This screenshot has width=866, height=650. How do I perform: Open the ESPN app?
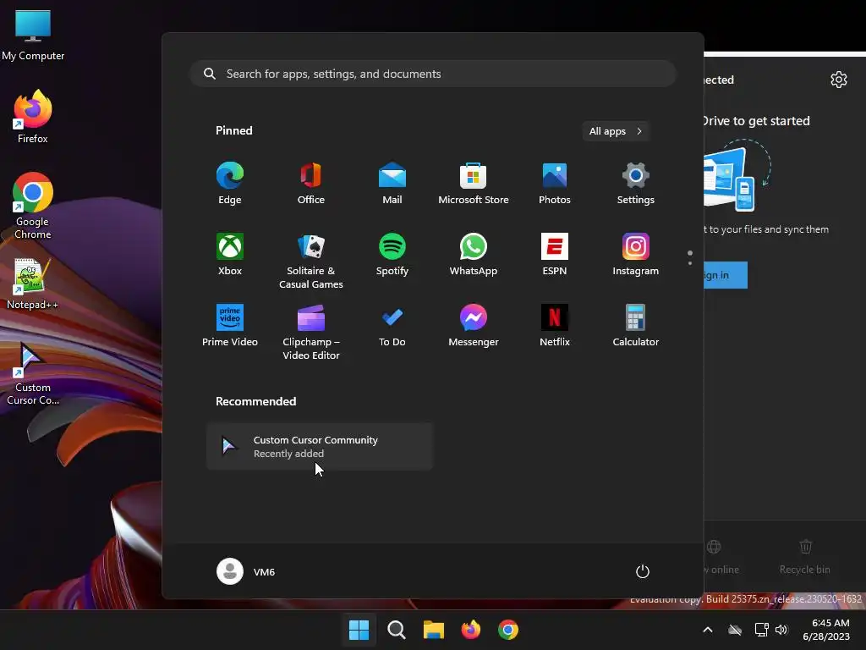point(555,255)
